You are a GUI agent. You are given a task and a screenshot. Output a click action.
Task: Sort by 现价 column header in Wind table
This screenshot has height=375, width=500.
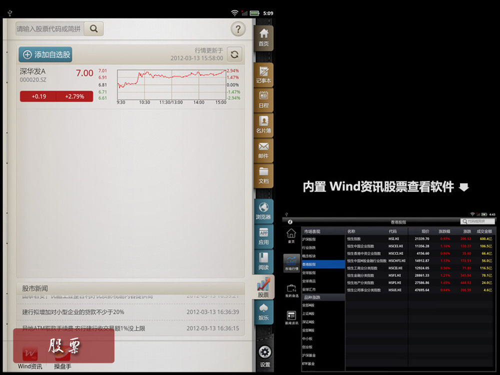[425, 231]
